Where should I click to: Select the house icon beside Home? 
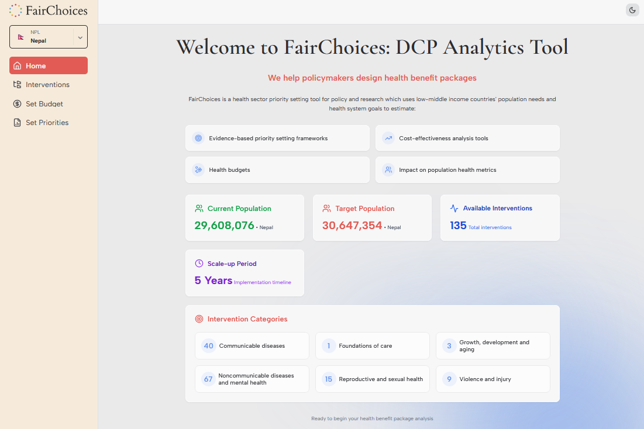pos(17,65)
